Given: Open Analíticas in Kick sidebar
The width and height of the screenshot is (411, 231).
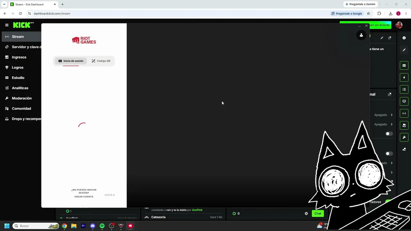Looking at the screenshot, I should click(21, 88).
